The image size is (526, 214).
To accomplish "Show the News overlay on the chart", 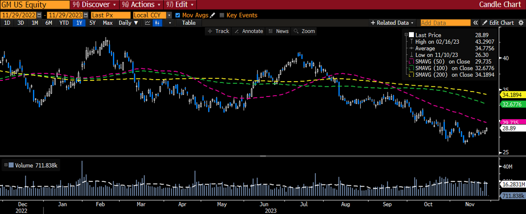I will [x=278, y=31].
